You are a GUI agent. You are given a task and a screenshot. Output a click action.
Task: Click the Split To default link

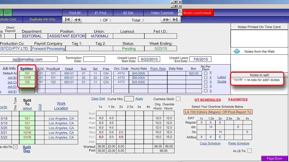point(27,108)
